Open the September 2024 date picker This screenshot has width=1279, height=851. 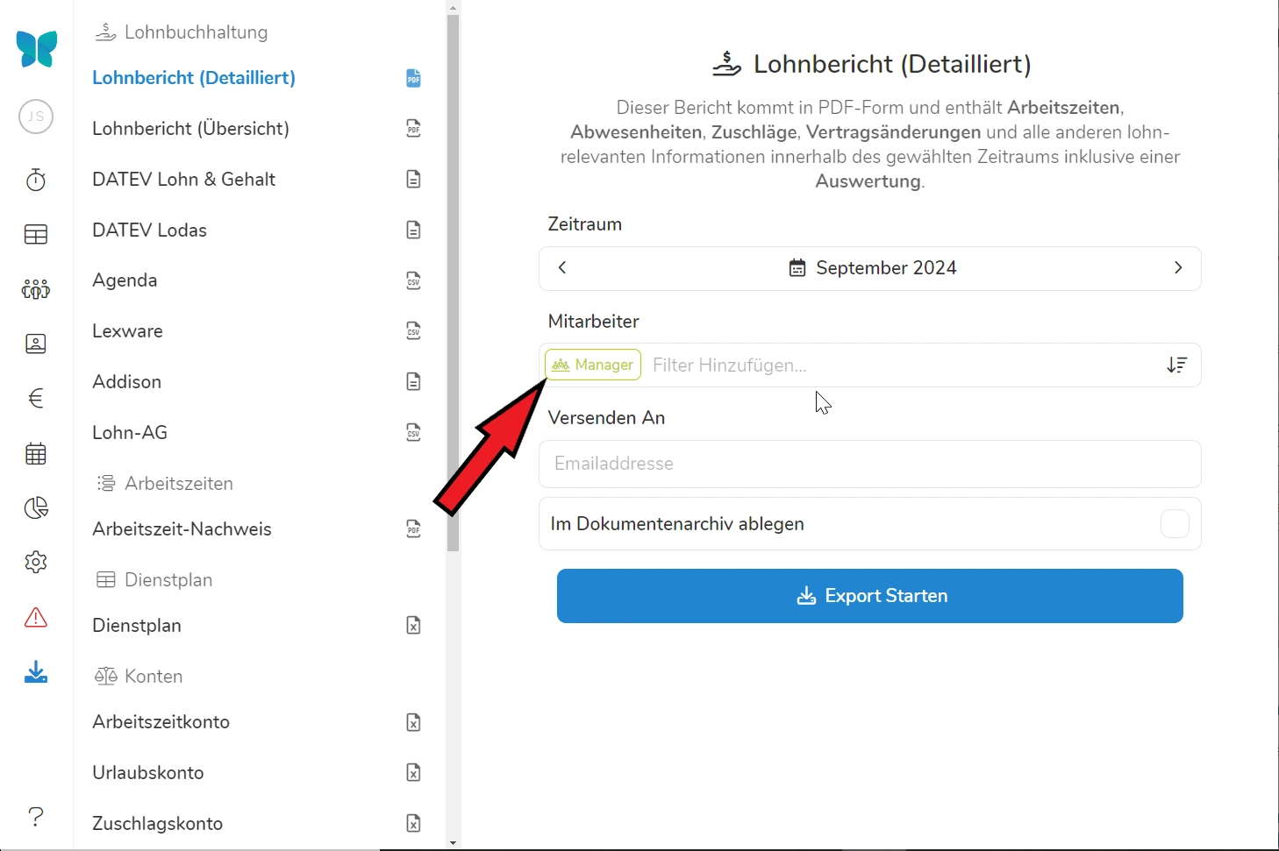(x=871, y=268)
